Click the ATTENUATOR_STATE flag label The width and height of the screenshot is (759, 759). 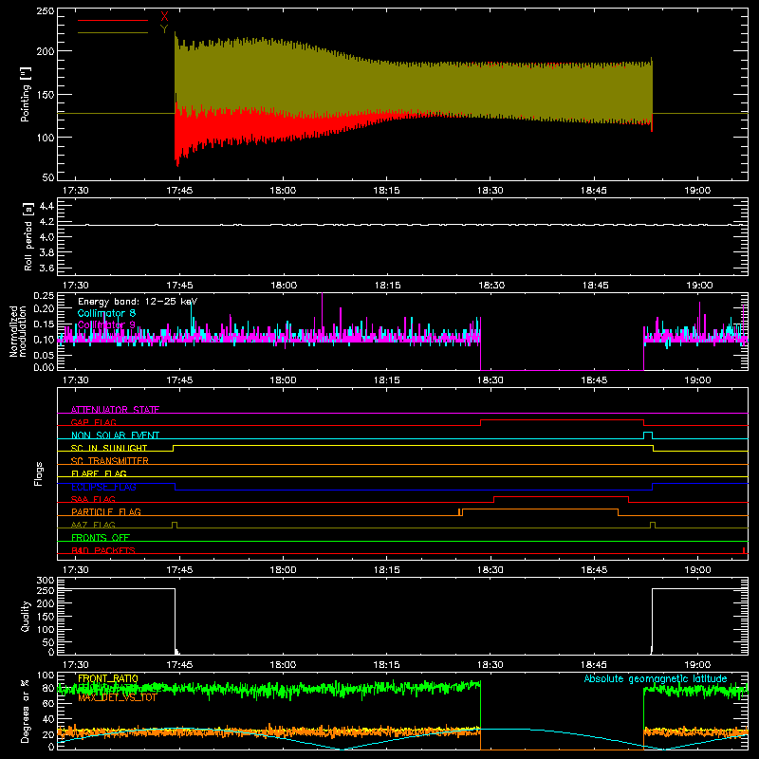pyautogui.click(x=115, y=410)
